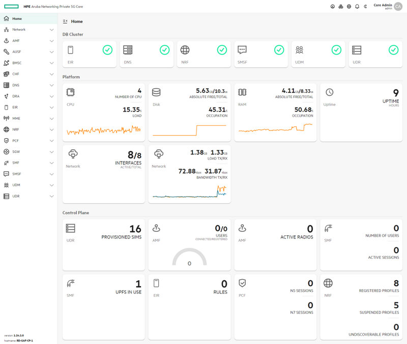Click the PCF shield icon in sidebar
Image resolution: width=407 pixels, height=344 pixels.
pos(6,141)
